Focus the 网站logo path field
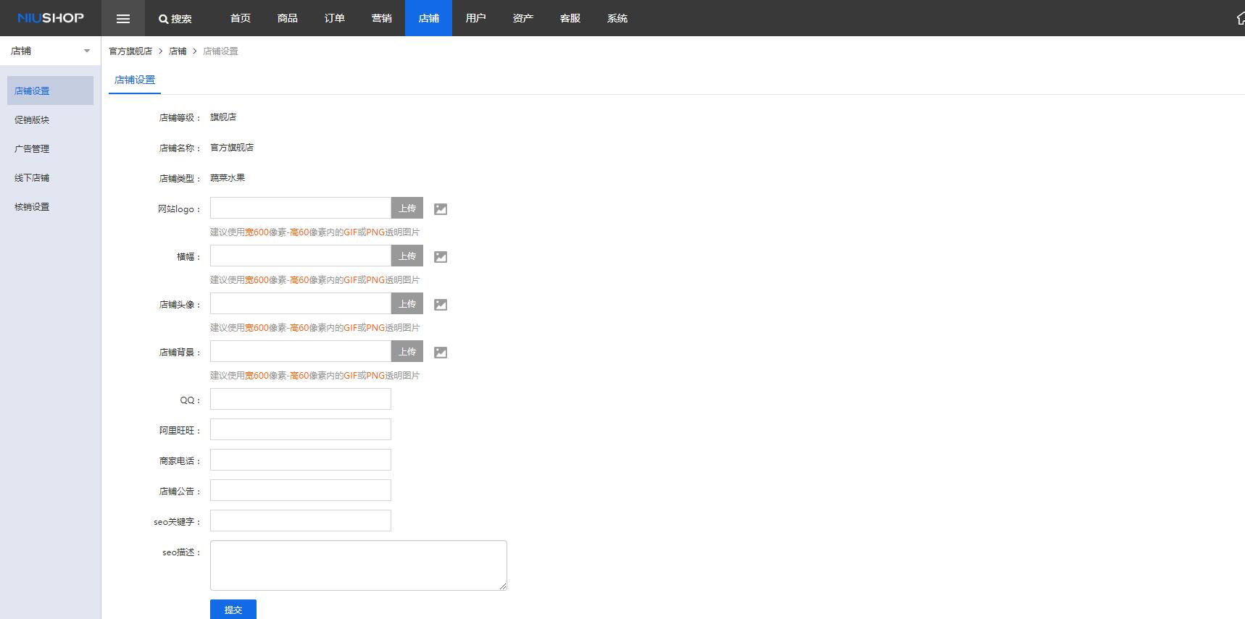Screen dimensions: 1245x619 point(301,208)
